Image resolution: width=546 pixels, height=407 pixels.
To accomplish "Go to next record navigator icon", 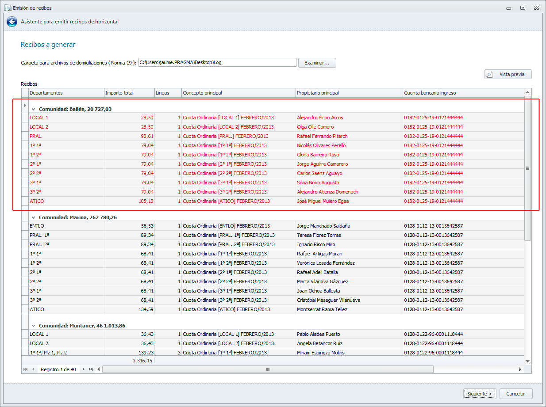I will coord(83,369).
